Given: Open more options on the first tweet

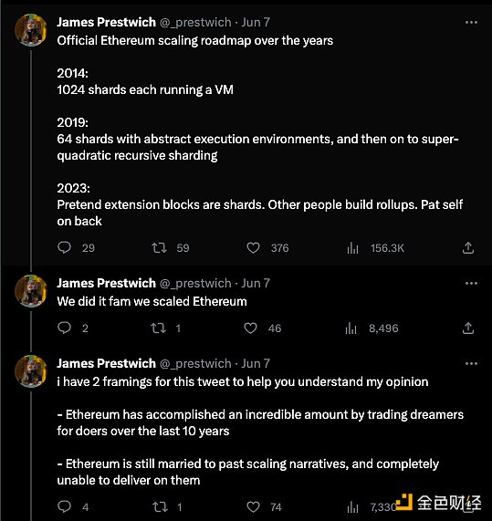Looking at the screenshot, I should pos(471,22).
